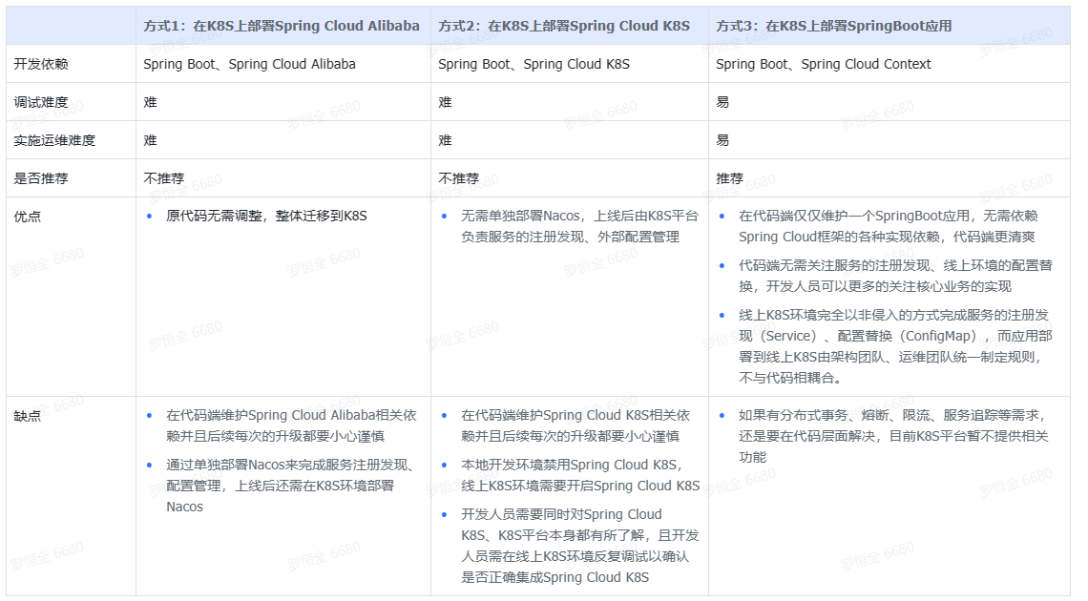The width and height of the screenshot is (1088, 601).
Task: Select the row label '调试难度'
Action: pyautogui.click(x=41, y=103)
